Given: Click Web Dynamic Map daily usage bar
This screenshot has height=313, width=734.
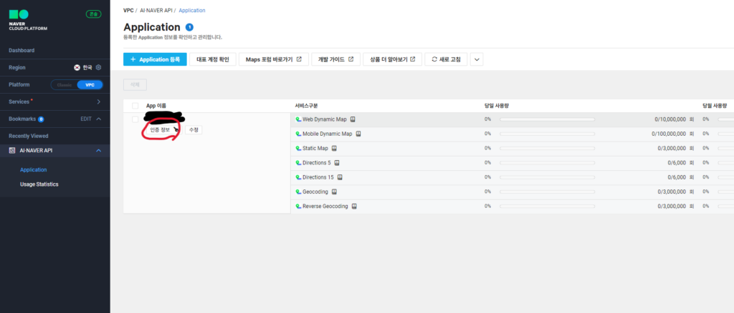Looking at the screenshot, I should point(547,119).
